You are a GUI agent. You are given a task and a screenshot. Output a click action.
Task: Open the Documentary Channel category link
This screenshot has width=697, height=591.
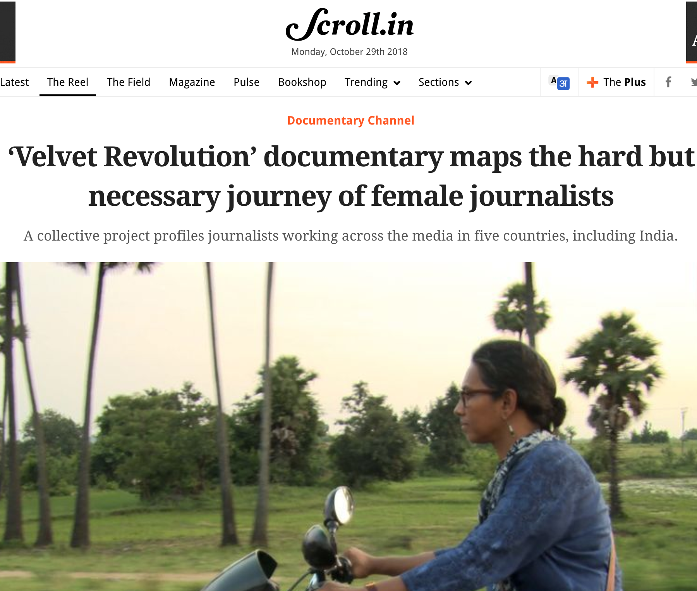click(351, 120)
